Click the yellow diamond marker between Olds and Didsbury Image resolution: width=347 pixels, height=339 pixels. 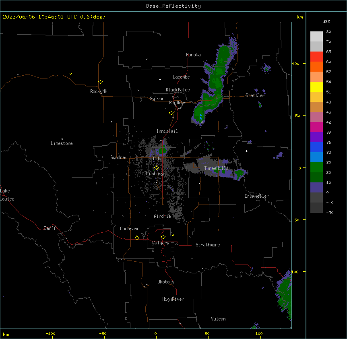[x=156, y=168]
